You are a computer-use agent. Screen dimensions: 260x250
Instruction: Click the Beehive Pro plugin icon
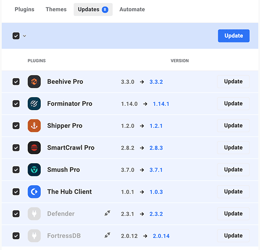[34, 82]
